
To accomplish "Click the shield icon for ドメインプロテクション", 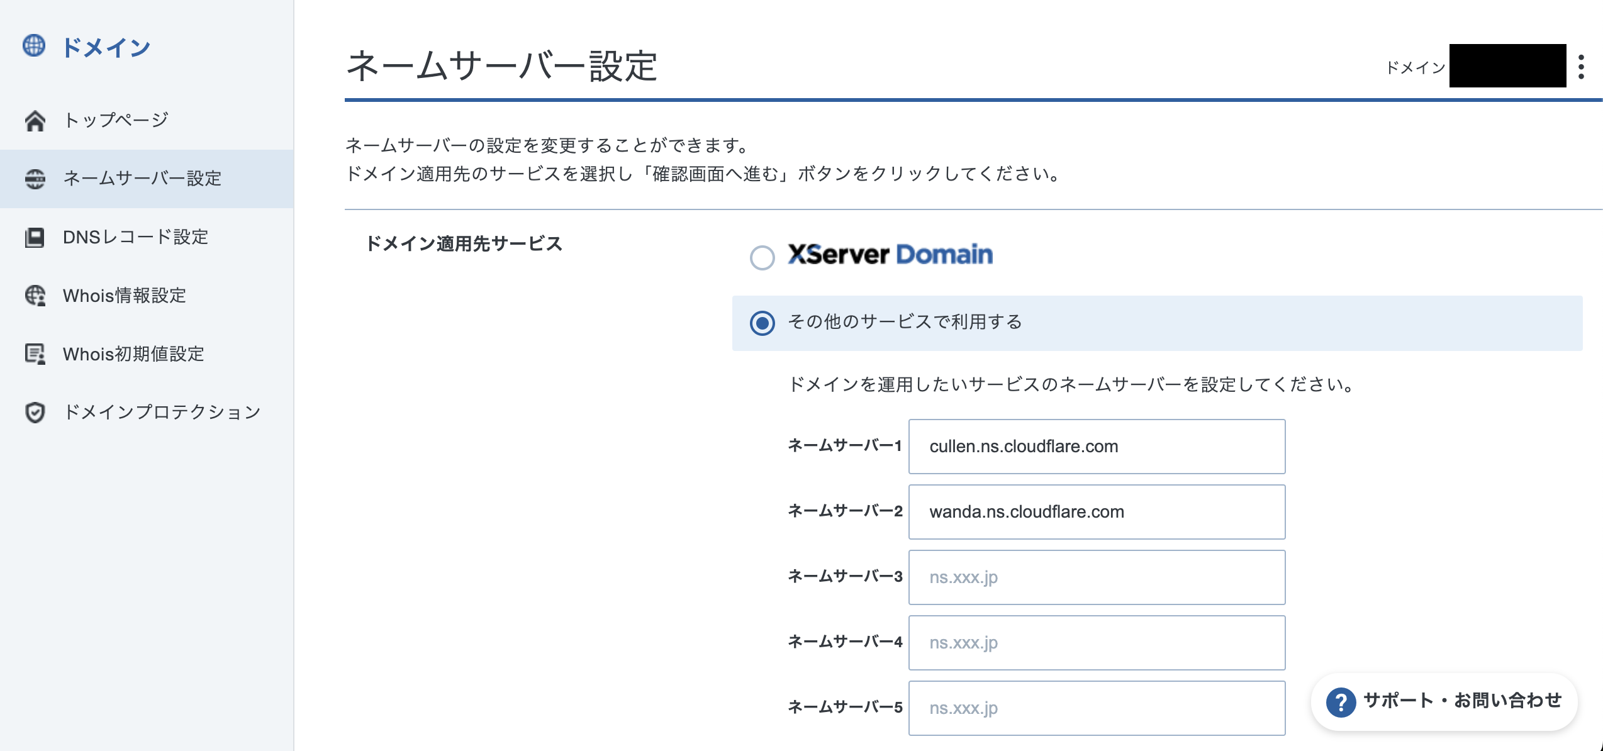I will coord(35,413).
